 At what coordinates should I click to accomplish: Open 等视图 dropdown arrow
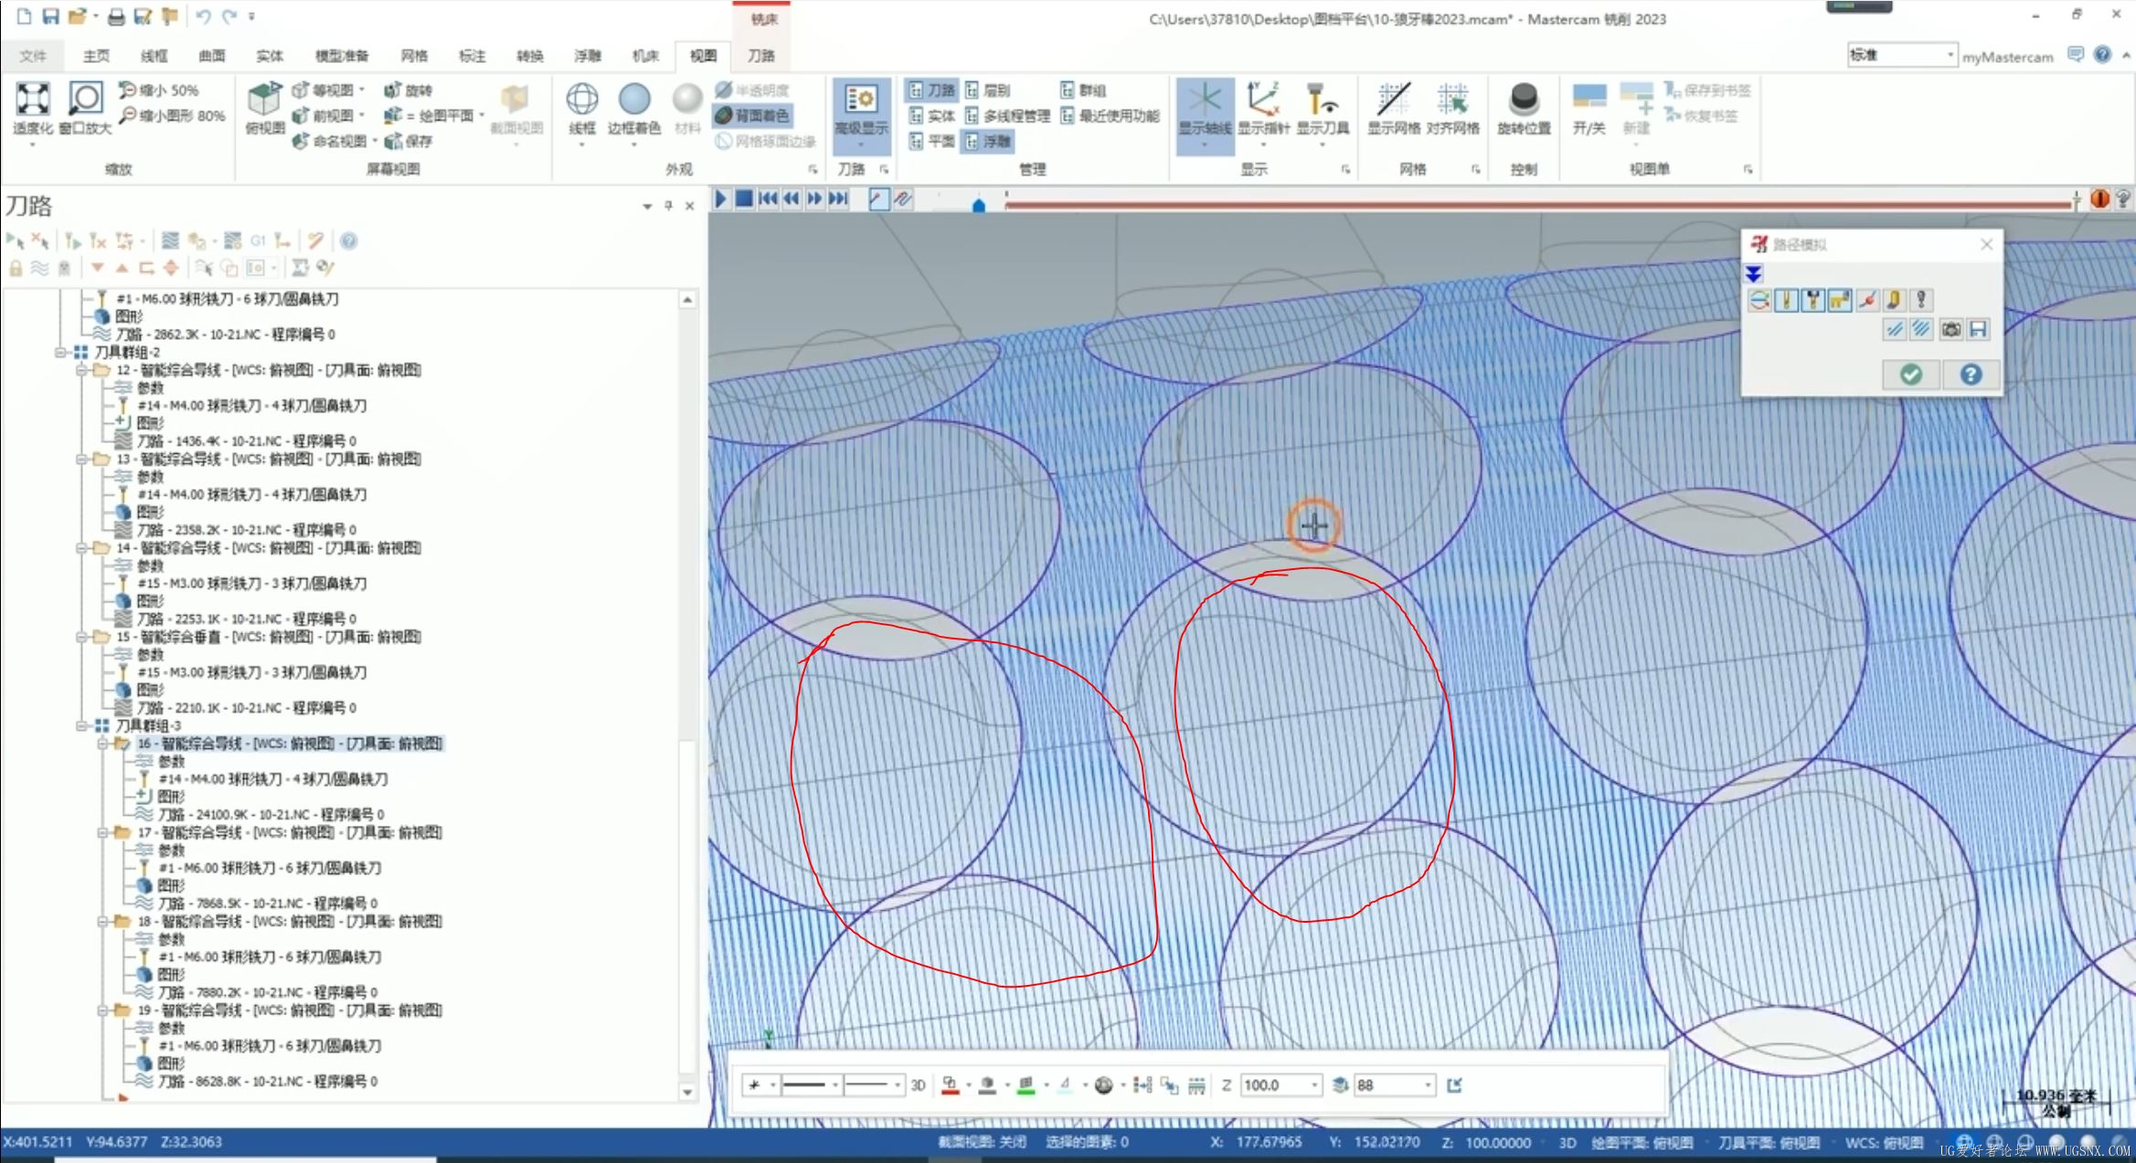pyautogui.click(x=362, y=90)
